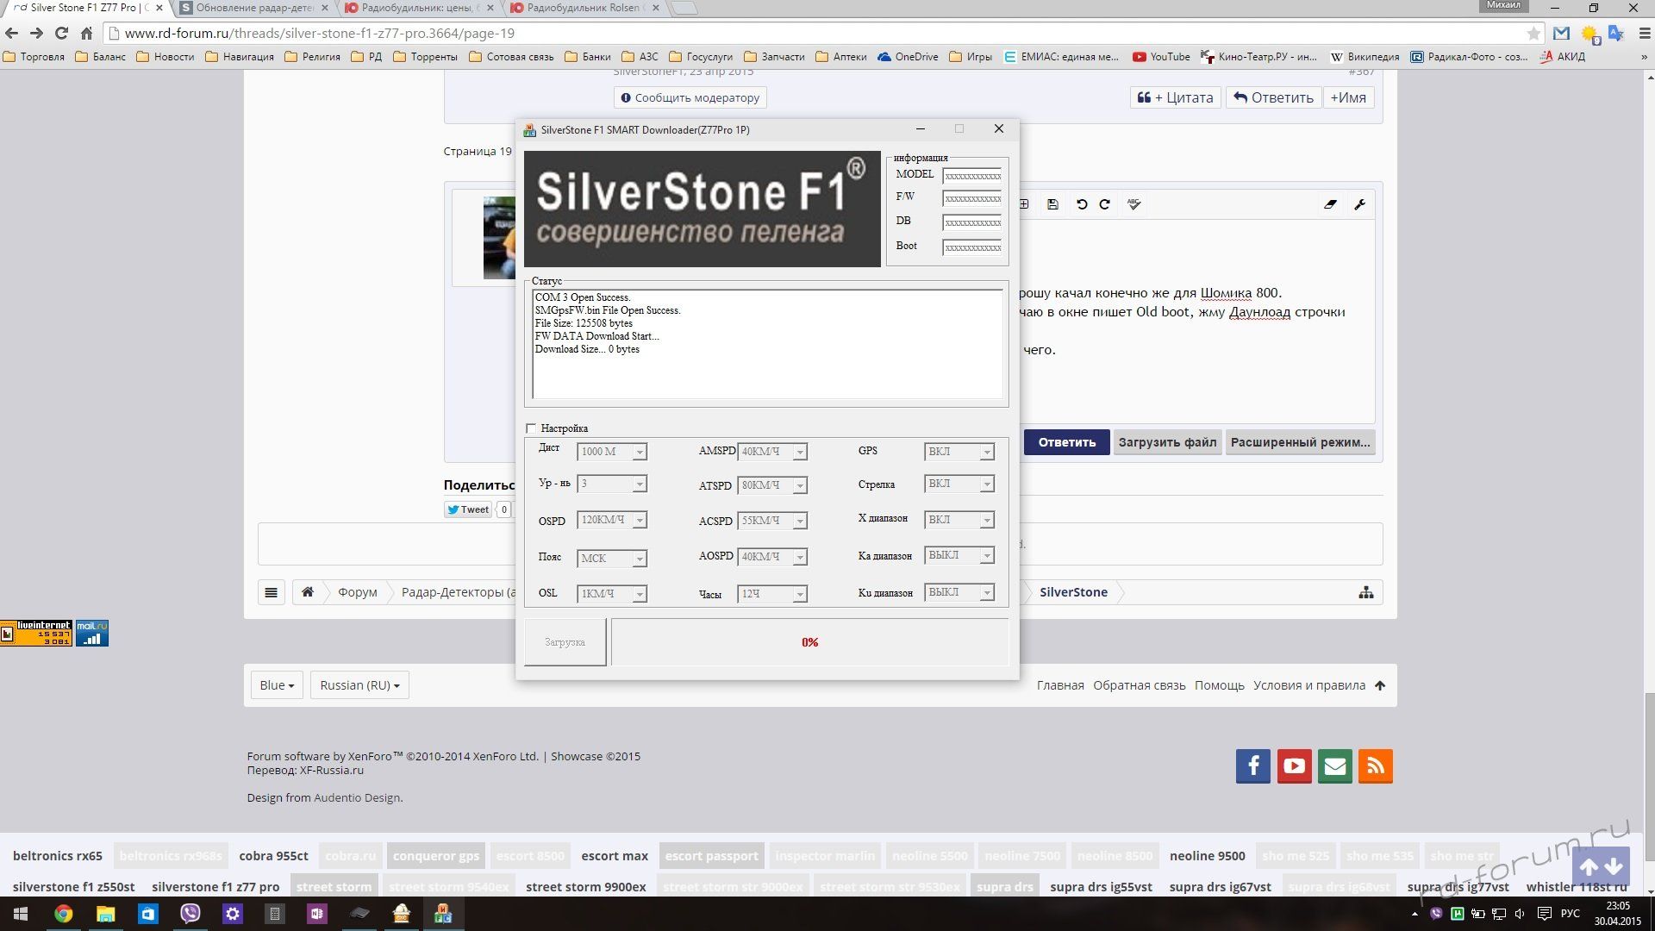Viewport: 1655px width, 931px height.
Task: Open the Дист 1000 M dropdown
Action: click(612, 452)
